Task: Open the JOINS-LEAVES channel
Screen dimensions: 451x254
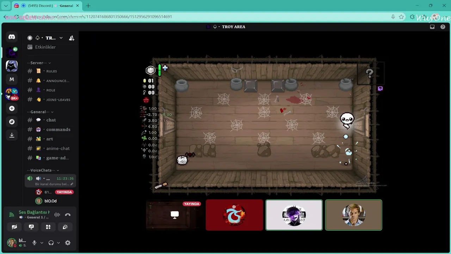Action: pos(50,100)
